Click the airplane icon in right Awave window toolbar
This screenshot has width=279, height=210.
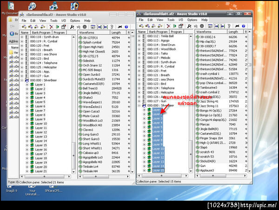tap(237, 26)
